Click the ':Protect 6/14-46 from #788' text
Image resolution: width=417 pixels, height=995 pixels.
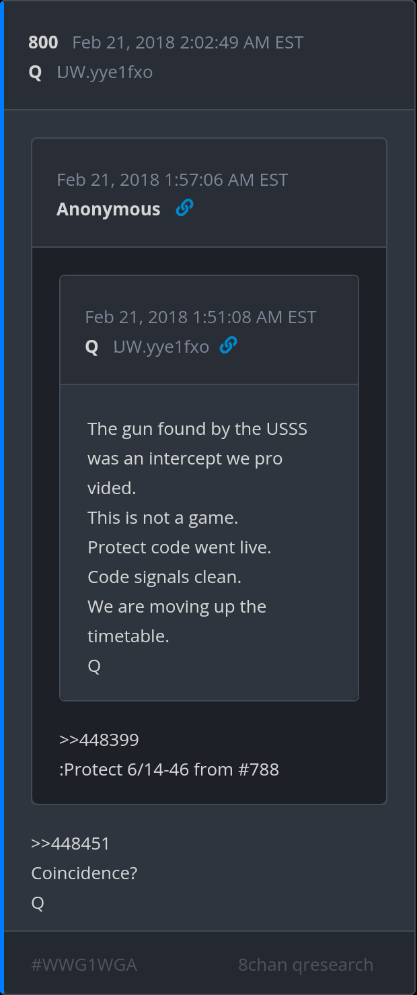169,769
